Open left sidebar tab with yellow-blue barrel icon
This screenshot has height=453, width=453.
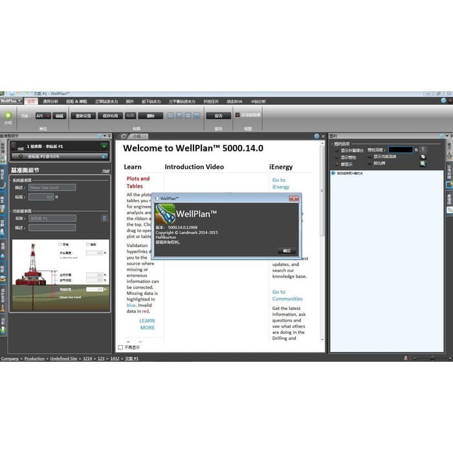[x=3, y=274]
